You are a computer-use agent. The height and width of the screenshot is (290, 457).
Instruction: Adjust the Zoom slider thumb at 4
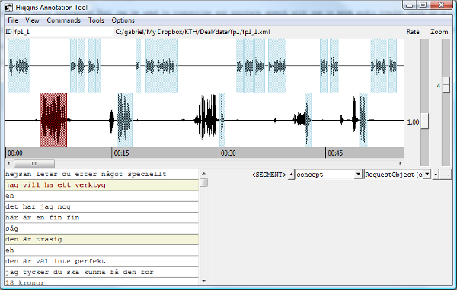(x=446, y=84)
